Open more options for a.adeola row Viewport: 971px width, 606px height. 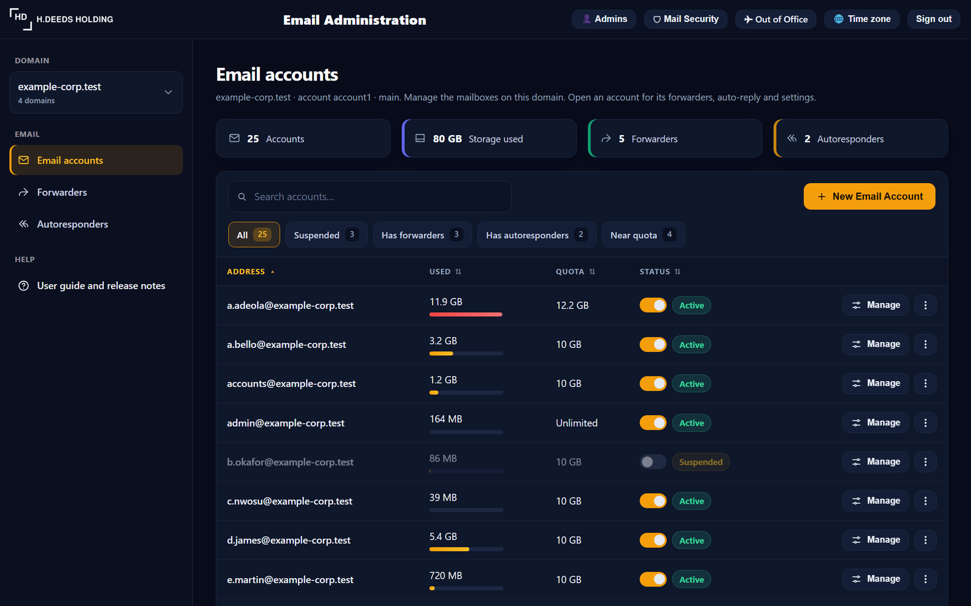tap(925, 305)
